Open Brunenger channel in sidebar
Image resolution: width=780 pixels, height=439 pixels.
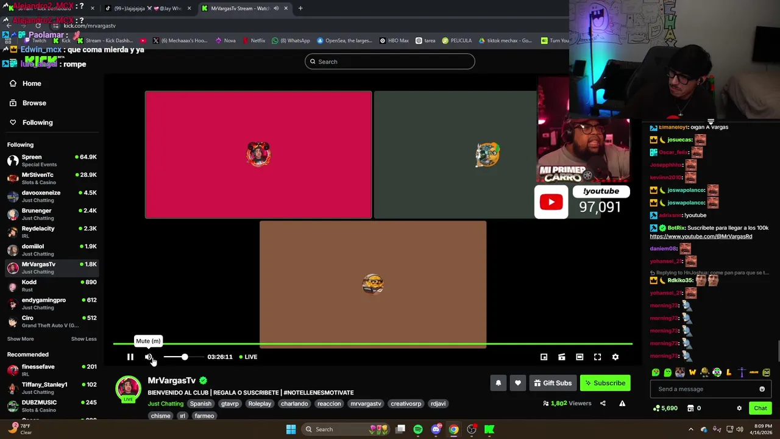click(52, 214)
